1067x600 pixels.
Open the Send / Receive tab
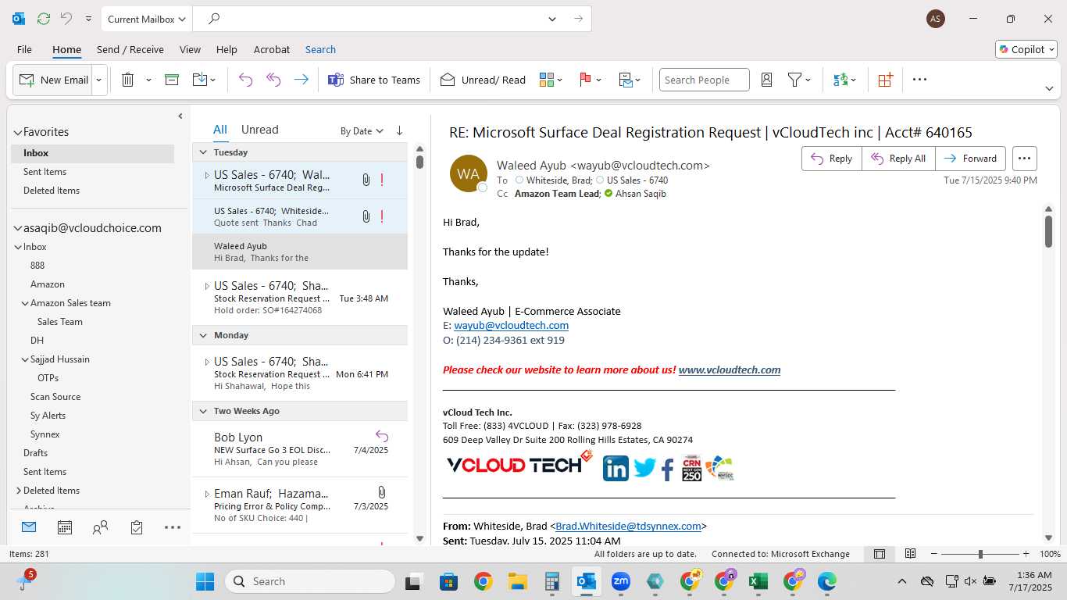tap(130, 49)
